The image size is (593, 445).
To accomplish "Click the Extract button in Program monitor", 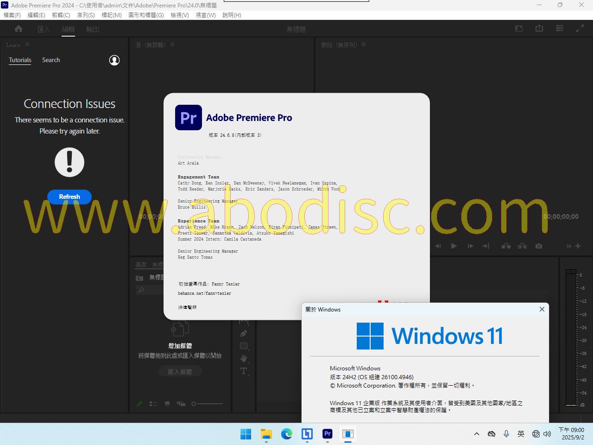I will (x=522, y=246).
